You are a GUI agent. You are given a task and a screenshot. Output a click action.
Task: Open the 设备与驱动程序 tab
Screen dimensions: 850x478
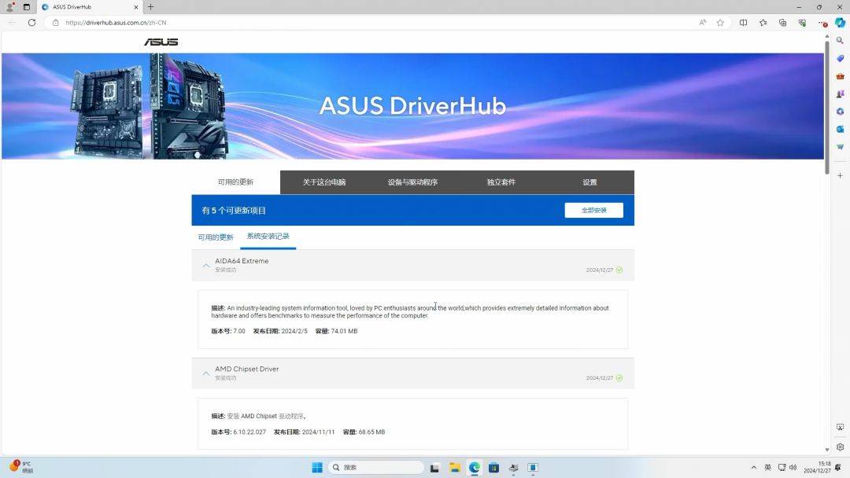point(412,182)
